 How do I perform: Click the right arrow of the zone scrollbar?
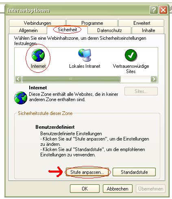coord(154,79)
